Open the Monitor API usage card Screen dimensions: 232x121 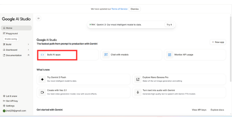coord(195,55)
